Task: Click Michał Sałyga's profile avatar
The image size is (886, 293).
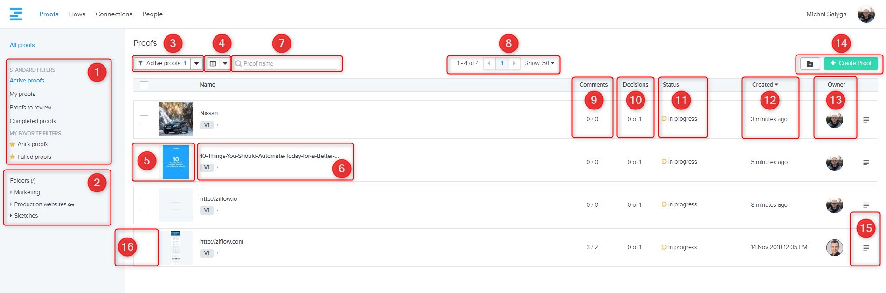Action: (866, 14)
